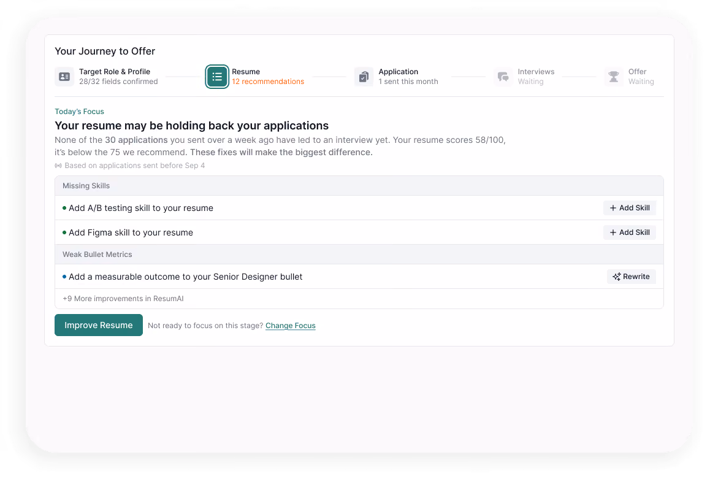
Task: Select the Interviews step label
Action: pos(536,72)
